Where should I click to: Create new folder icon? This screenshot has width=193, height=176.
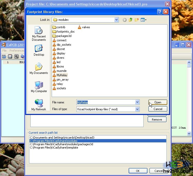tap(137, 20)
